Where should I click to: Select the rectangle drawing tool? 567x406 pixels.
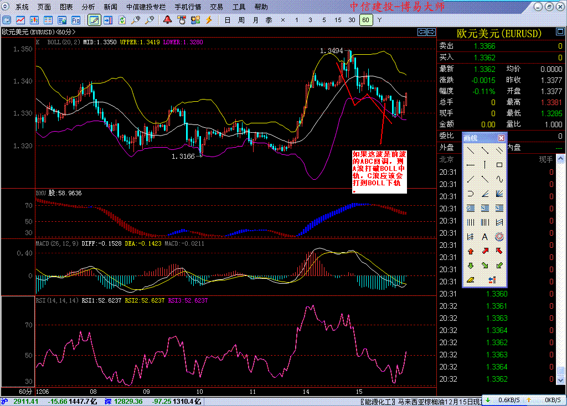pos(499,165)
